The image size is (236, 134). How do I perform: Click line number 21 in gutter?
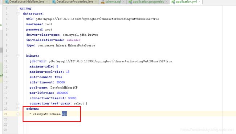(6, 114)
